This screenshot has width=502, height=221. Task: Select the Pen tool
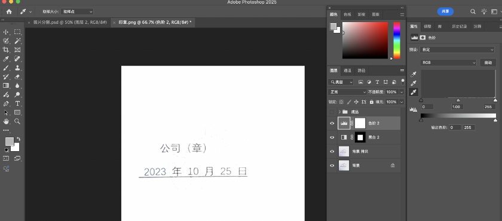[6, 103]
